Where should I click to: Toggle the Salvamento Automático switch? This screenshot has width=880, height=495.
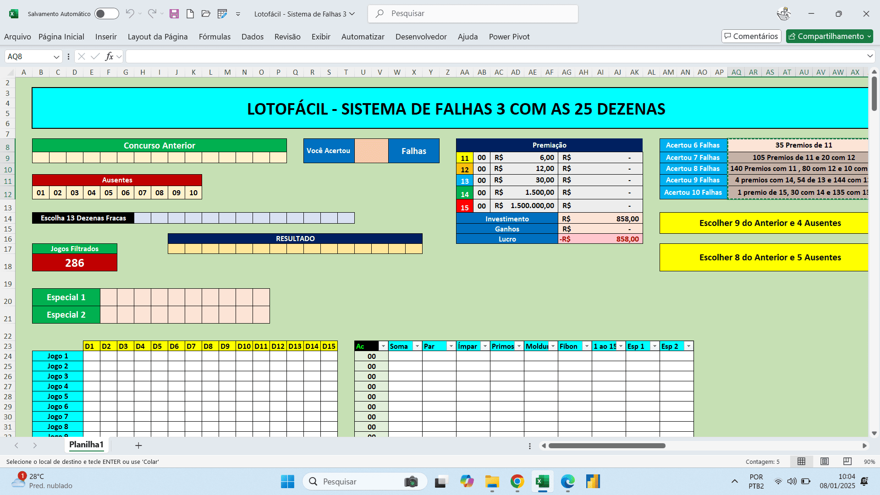[106, 14]
